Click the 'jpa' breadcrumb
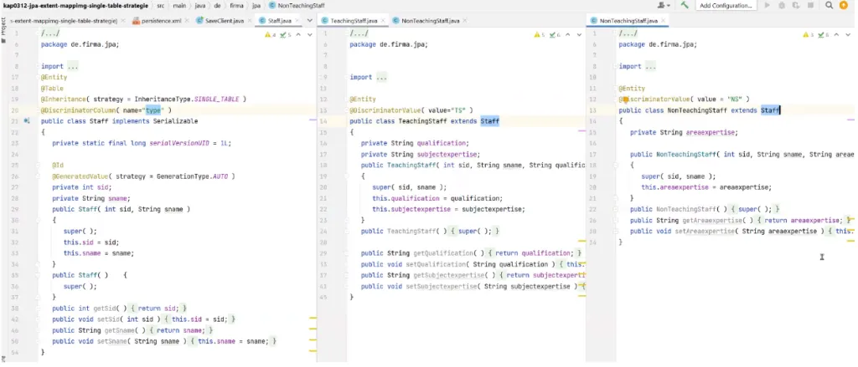 [256, 6]
